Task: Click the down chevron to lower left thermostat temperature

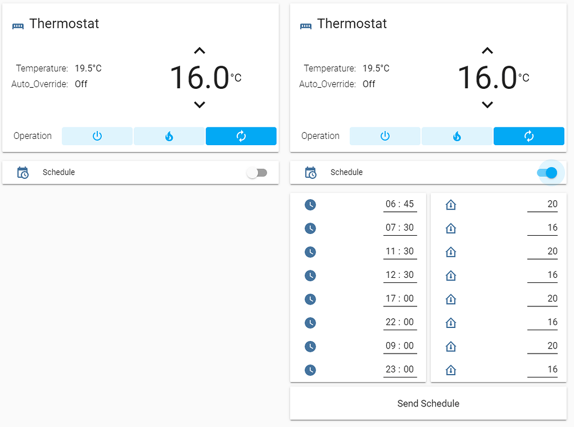Action: [199, 105]
